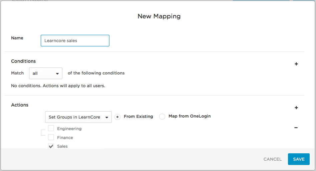Enable the Finance group checkbox
Image resolution: width=316 pixels, height=171 pixels.
point(51,137)
